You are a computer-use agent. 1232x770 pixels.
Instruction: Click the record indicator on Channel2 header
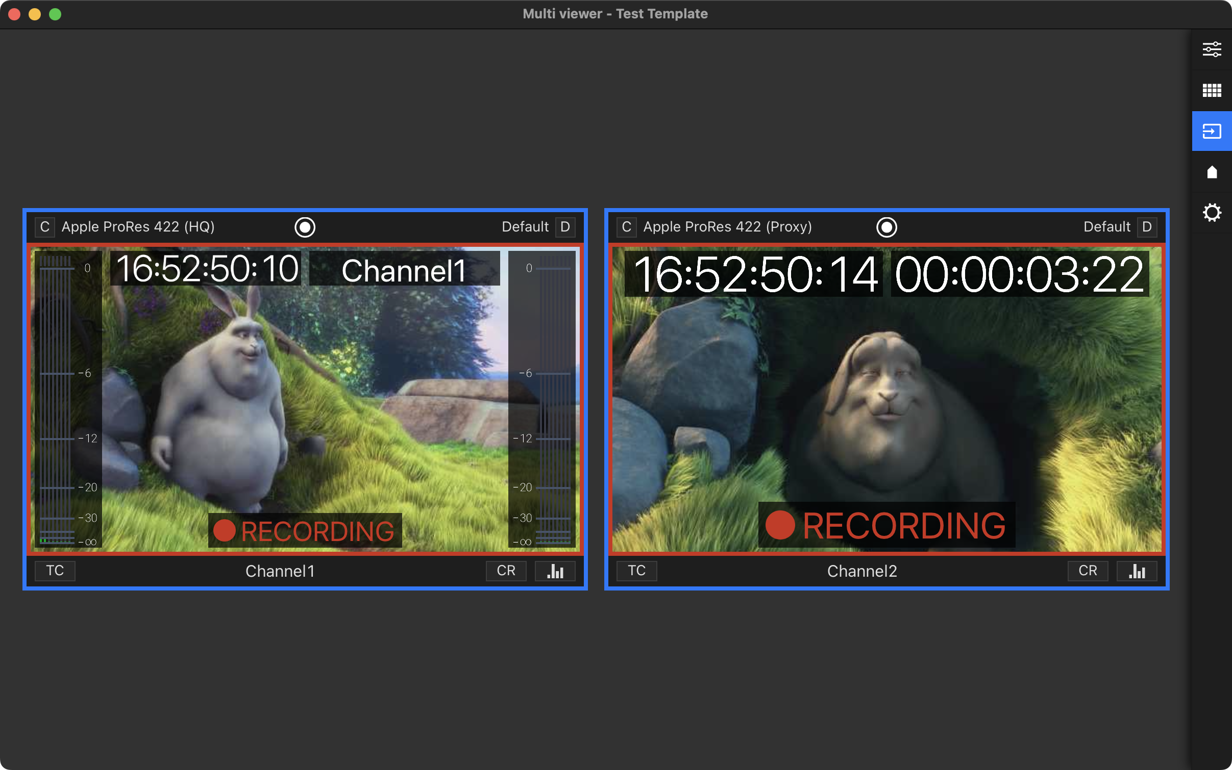click(886, 227)
